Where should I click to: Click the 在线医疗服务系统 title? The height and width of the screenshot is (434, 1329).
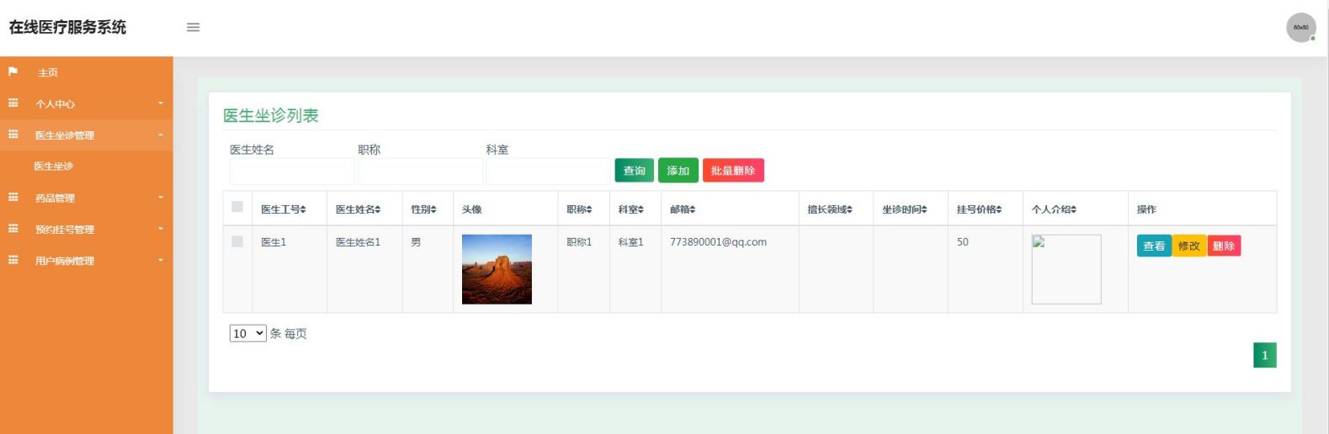tap(67, 27)
